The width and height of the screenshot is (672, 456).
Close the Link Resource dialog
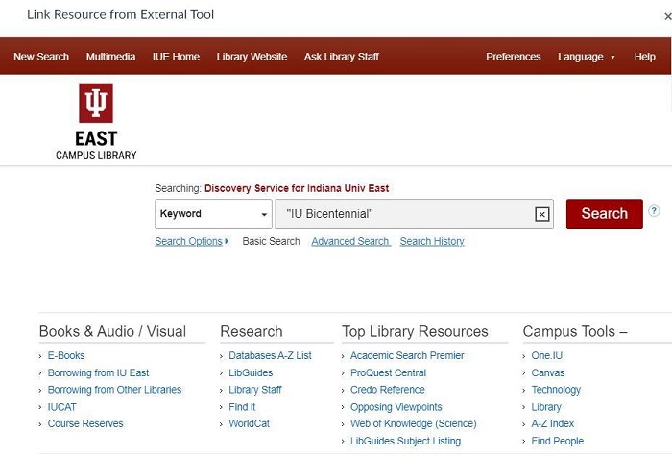point(667,16)
